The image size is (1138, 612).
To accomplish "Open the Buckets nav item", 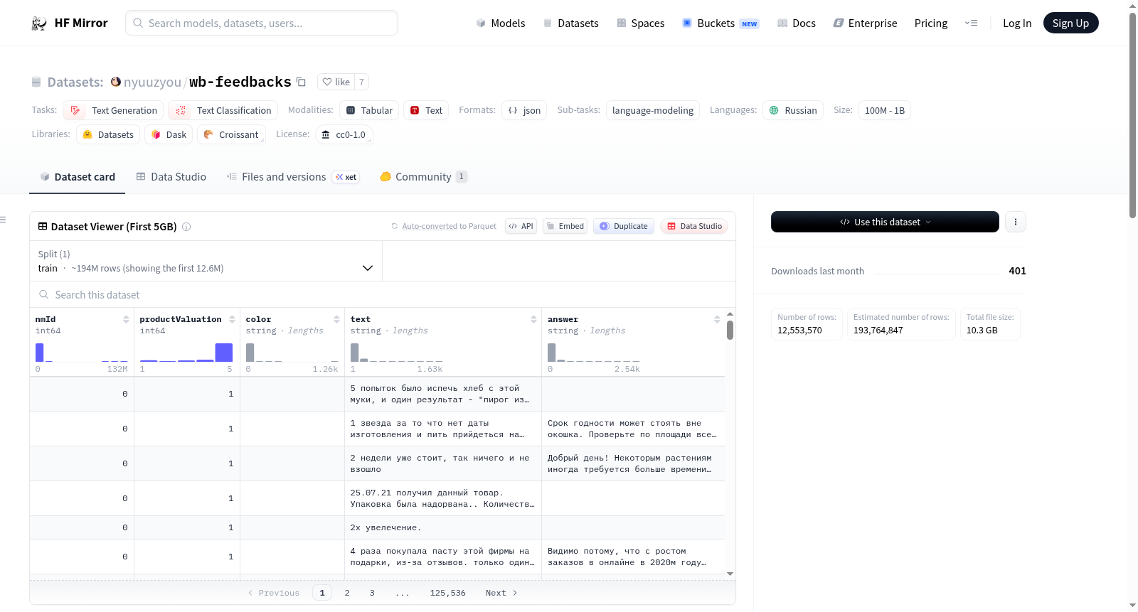I will pos(720,23).
